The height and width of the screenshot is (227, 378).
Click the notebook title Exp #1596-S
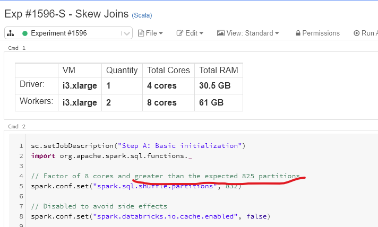pyautogui.click(x=66, y=14)
